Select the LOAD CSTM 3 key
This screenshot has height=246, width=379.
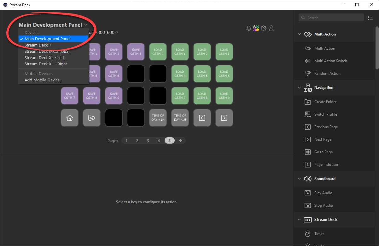(x=224, y=52)
